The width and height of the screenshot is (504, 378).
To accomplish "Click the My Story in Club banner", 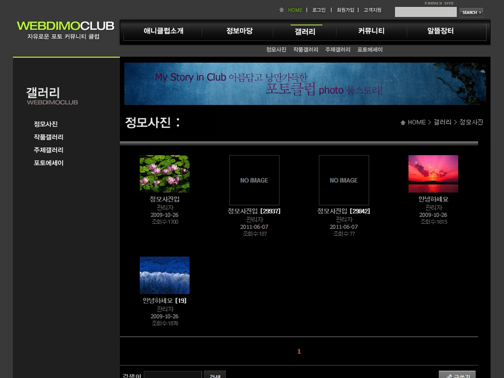I will coord(305,84).
